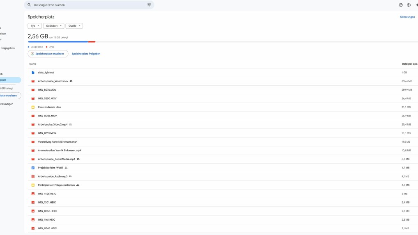Screen dimensions: 418x235
Task: Select file name Vorstellung Yannik Birkmann.mp4
Action: [x=57, y=141]
